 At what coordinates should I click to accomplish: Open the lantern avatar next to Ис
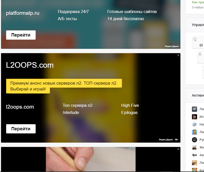(x=195, y=117)
